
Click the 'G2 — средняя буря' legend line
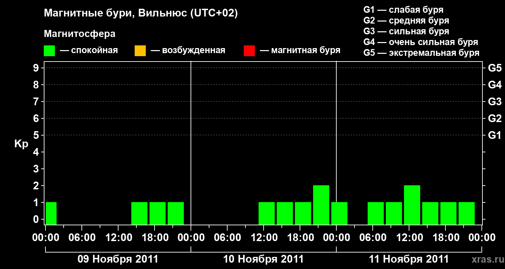pos(406,21)
